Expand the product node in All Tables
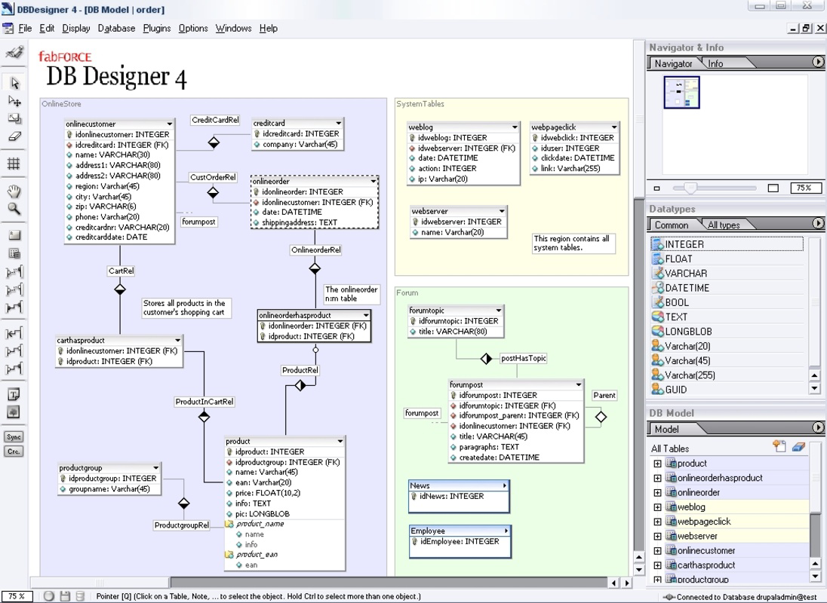Screen dimensions: 827x603 (657, 464)
